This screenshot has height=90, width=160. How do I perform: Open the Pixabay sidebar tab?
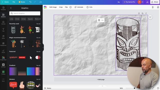(3, 72)
